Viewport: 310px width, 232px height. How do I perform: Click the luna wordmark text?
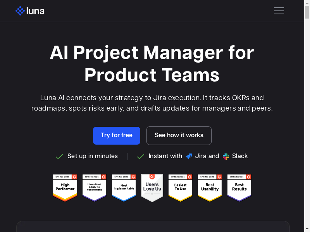click(35, 11)
